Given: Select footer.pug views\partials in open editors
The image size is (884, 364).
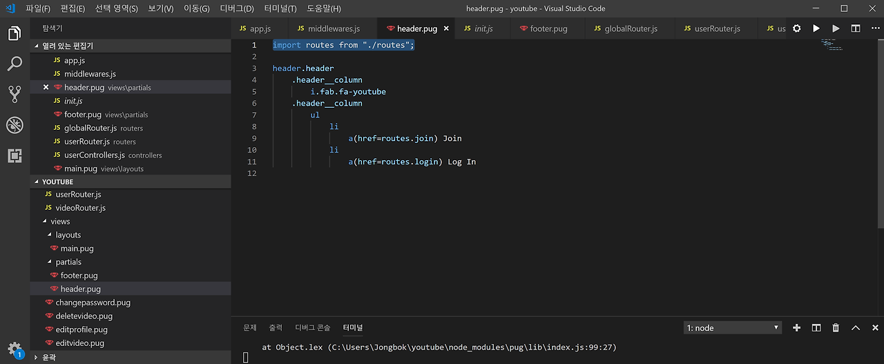Looking at the screenshot, I should click(x=131, y=115).
